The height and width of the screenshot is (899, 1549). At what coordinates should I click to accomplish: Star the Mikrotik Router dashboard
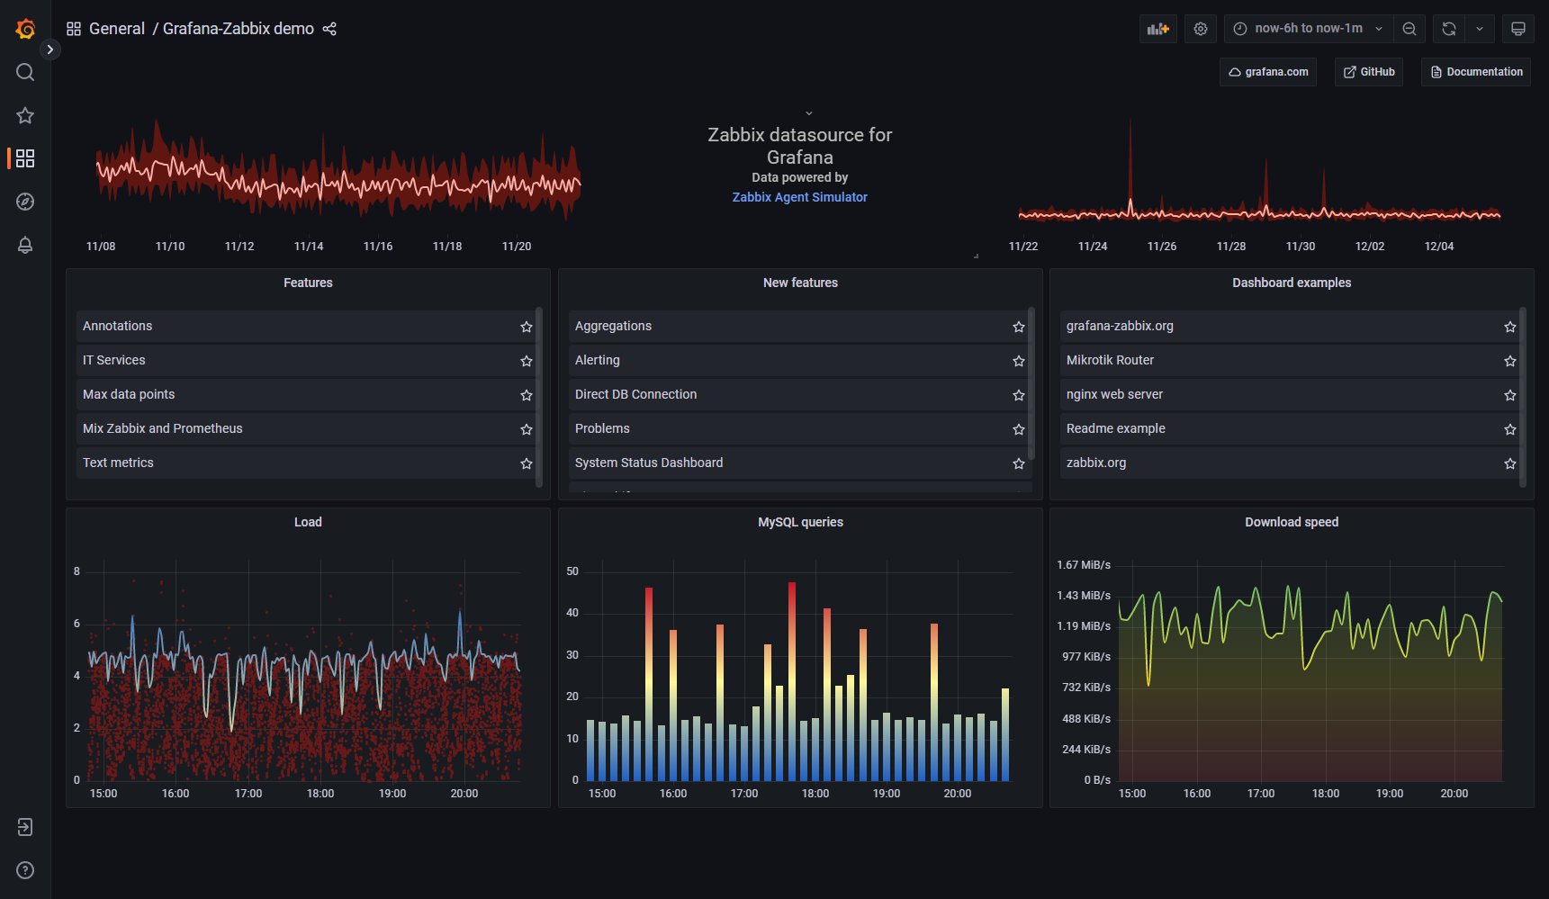tap(1510, 361)
